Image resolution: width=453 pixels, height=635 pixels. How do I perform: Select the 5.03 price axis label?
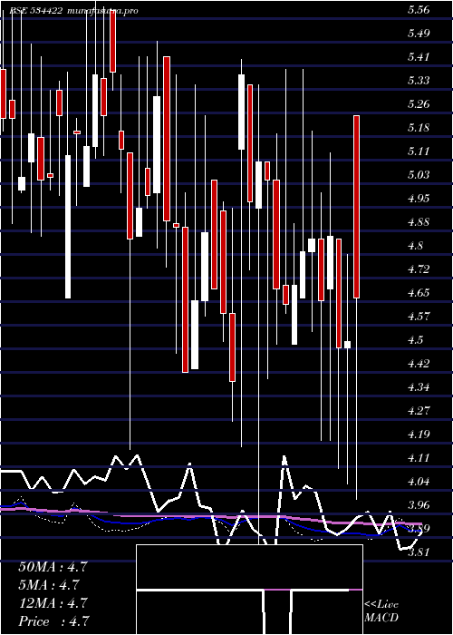[x=419, y=175]
